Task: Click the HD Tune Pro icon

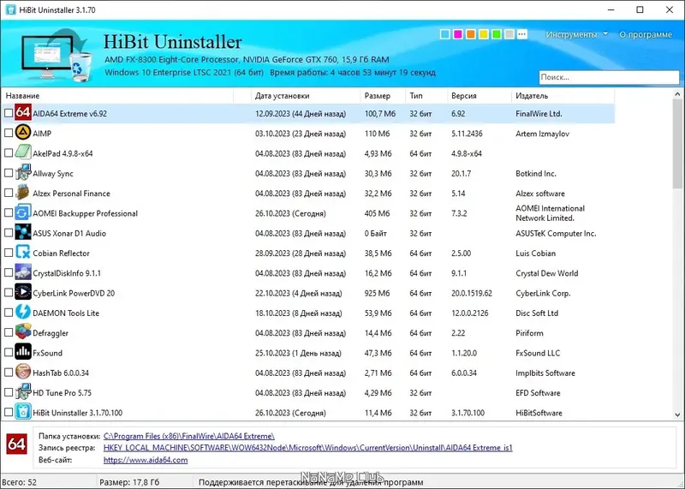Action: click(23, 391)
